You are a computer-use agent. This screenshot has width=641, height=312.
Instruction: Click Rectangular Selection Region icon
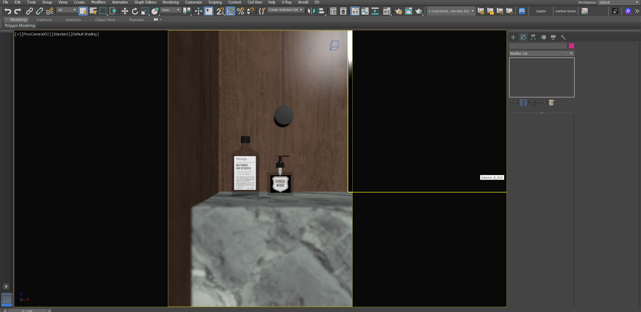[103, 11]
